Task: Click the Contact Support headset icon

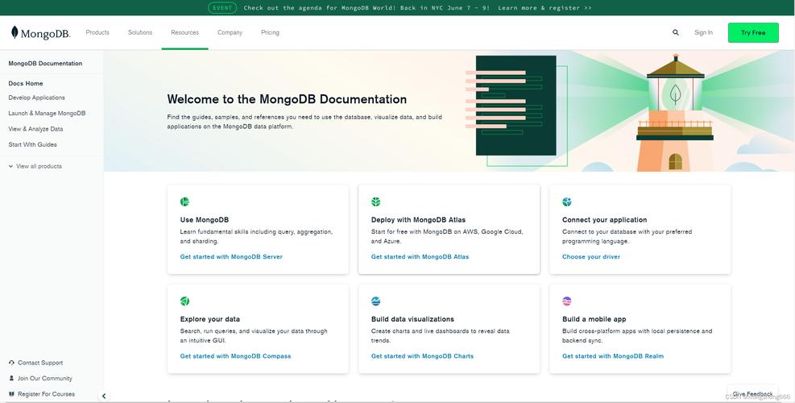Action: point(11,363)
